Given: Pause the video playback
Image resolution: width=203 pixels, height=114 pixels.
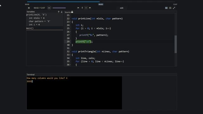Looking at the screenshot, I should (x=29, y=8).
